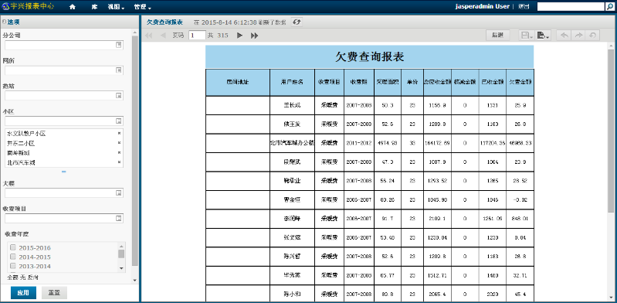The height and width of the screenshot is (303, 617).
Task: Remove 水文队散户小区 from selected list
Action: (119, 133)
